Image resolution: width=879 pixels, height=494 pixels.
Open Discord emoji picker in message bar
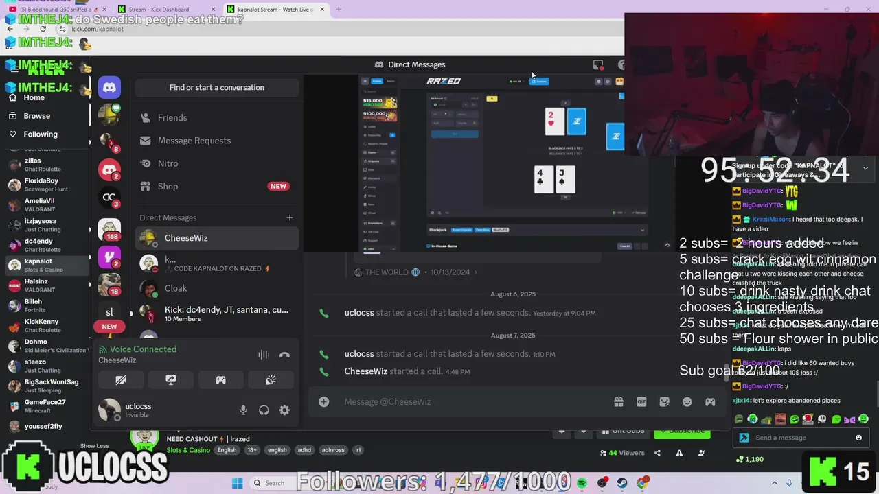click(687, 402)
